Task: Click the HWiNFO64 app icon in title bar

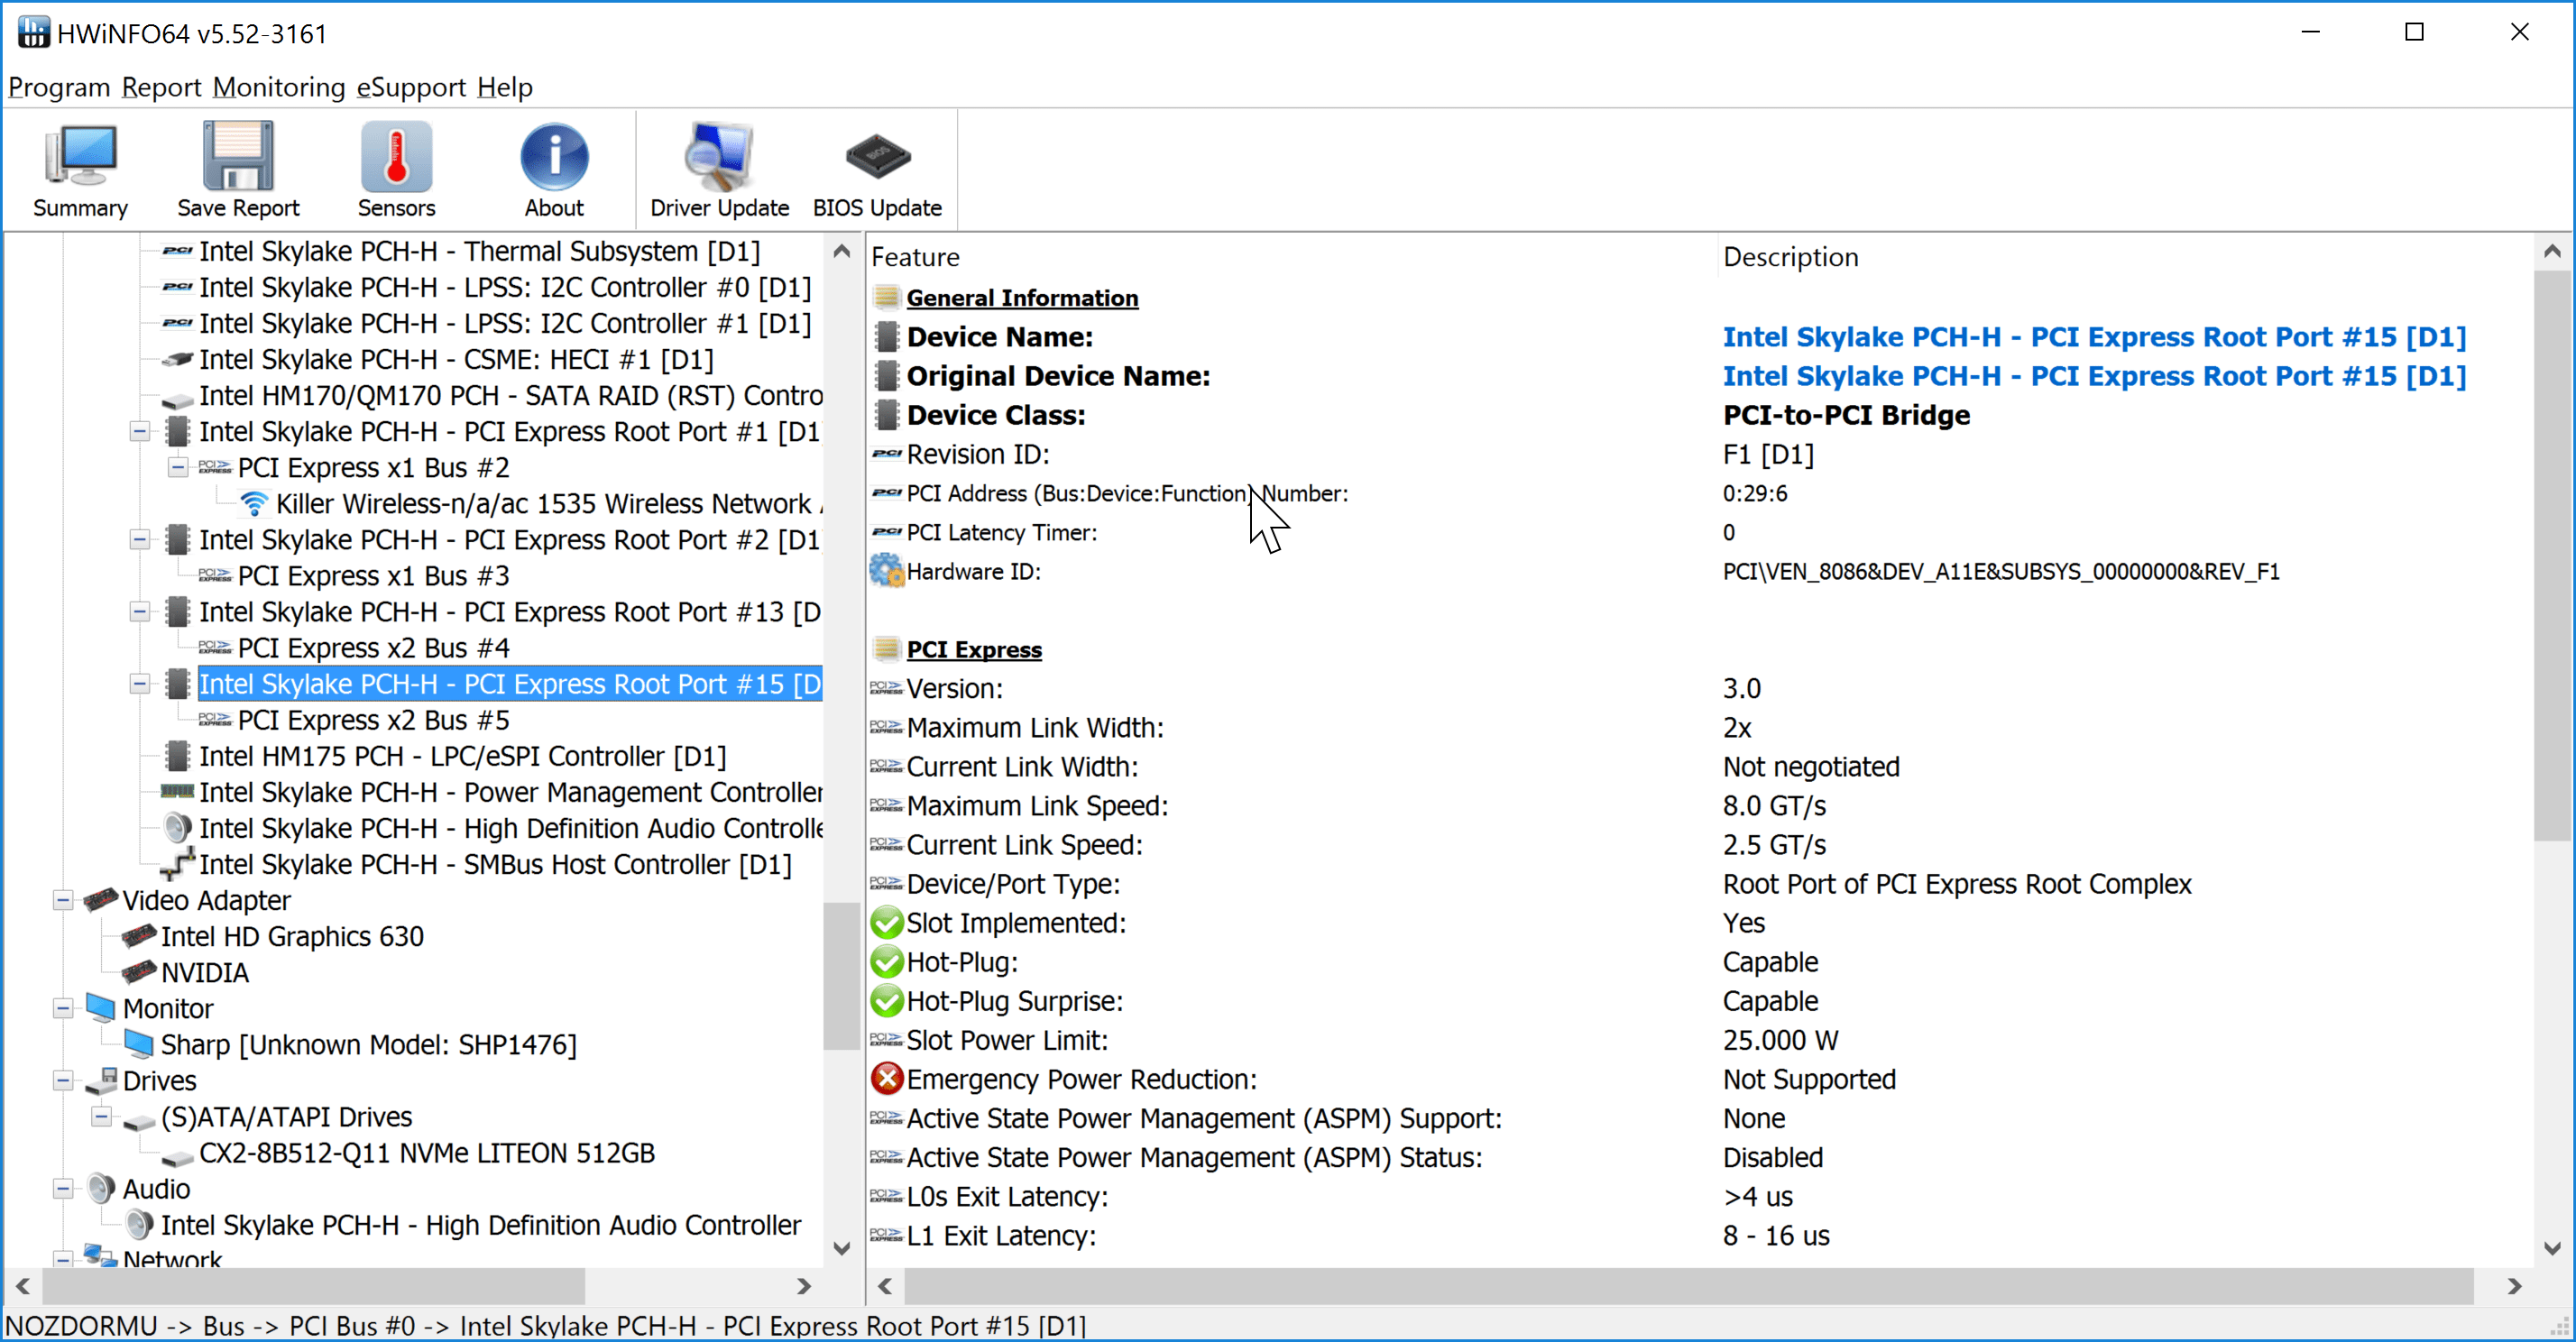Action: click(33, 32)
